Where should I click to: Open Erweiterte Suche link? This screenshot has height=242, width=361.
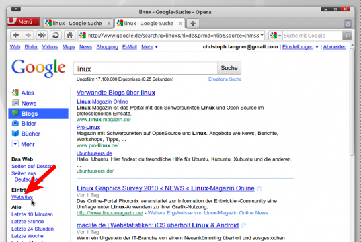point(225,79)
